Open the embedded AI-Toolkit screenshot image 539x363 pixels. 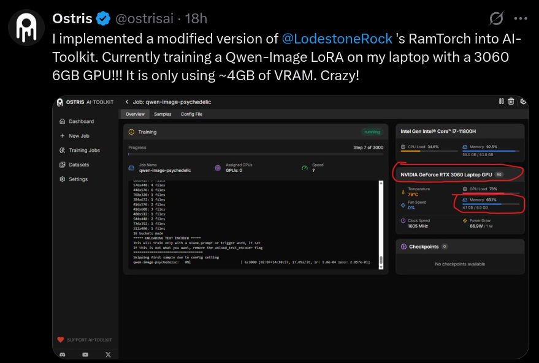tap(291, 228)
